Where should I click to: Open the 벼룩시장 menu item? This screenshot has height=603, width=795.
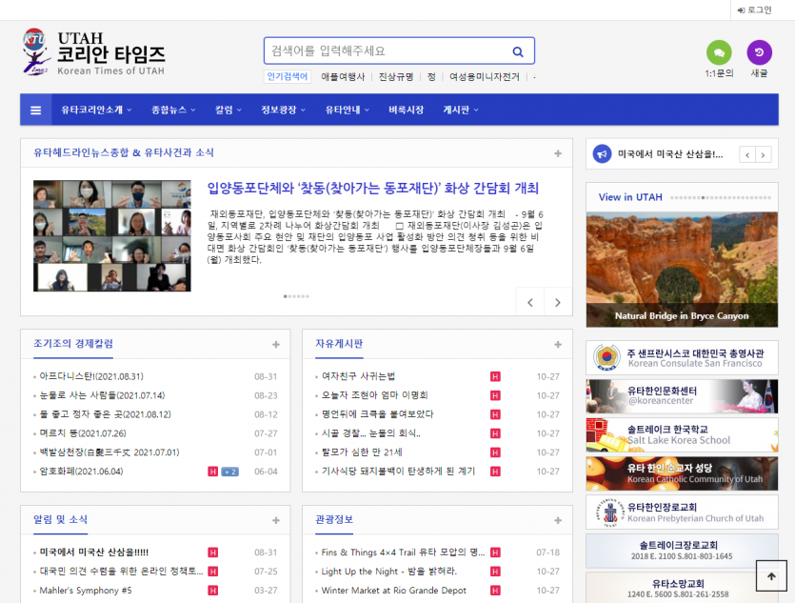point(406,110)
